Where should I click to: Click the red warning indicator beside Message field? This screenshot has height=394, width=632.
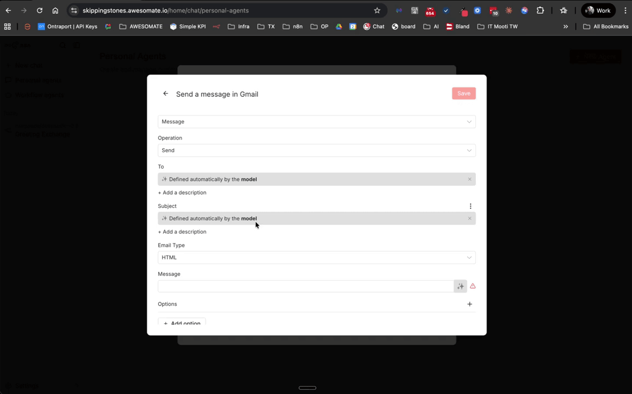(473, 286)
